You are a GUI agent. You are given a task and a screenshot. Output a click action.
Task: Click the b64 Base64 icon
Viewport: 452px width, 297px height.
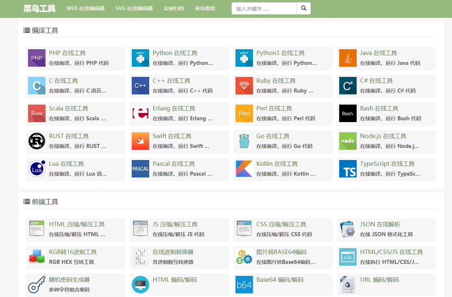coord(244,285)
